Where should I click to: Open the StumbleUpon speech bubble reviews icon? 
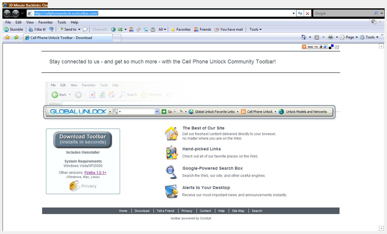pyautogui.click(x=85, y=29)
